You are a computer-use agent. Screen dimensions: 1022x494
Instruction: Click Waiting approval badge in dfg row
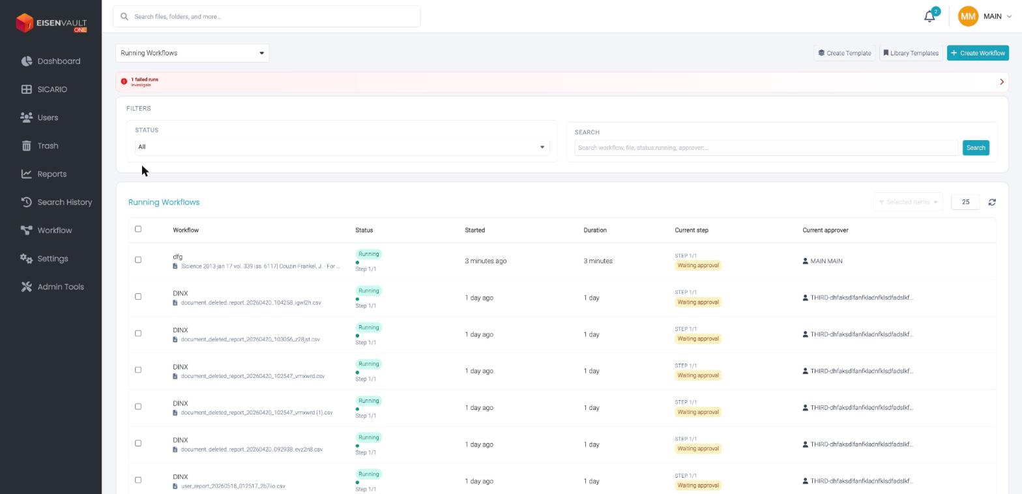(x=698, y=265)
